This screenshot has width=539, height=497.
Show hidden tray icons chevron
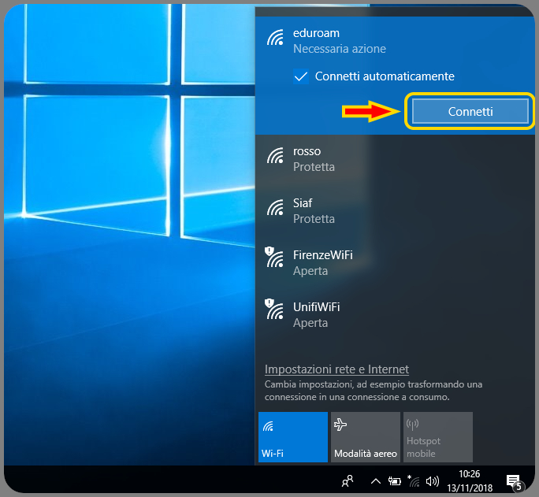tap(376, 481)
